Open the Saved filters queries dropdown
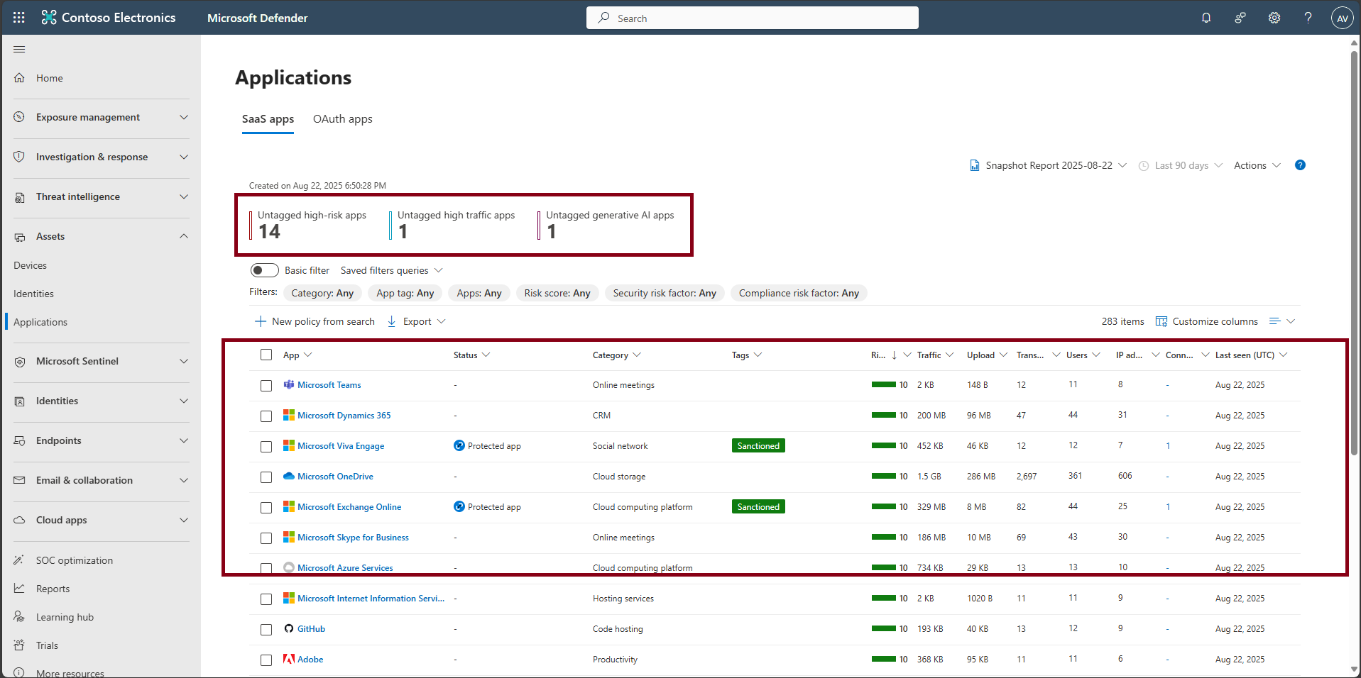 click(x=391, y=270)
